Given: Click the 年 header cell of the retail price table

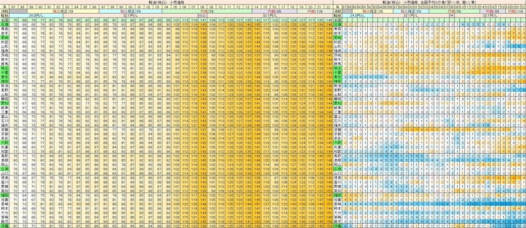Looking at the screenshot, I should pyautogui.click(x=5, y=7).
